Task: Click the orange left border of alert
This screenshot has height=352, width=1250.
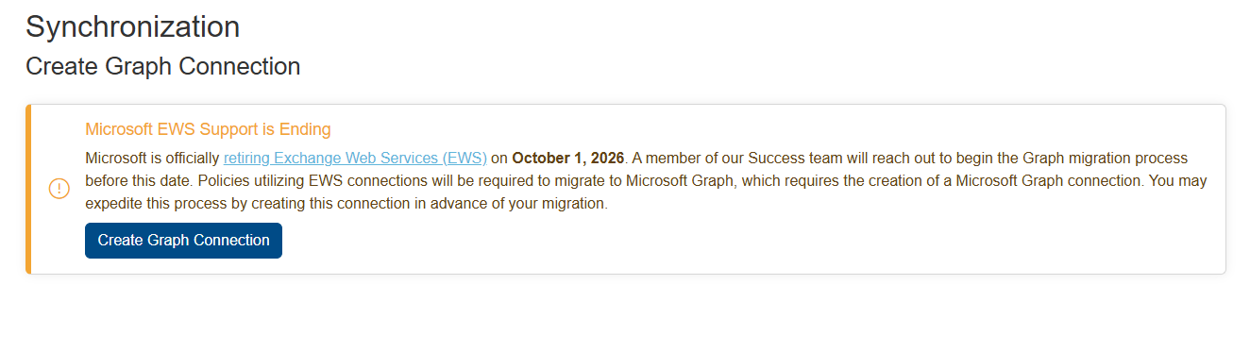Action: pos(28,189)
